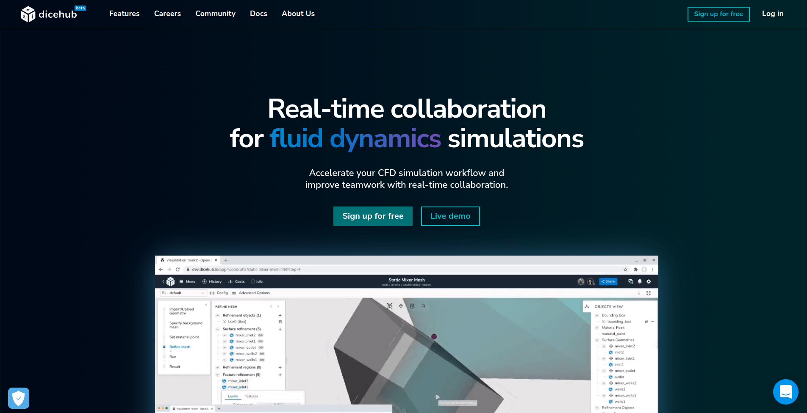Switch to the Features tab in the popup
Viewport: 807px width, 413px height.
coord(251,396)
